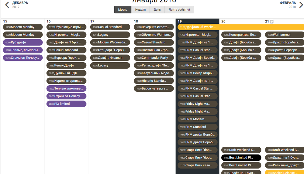
Task: Select the Дуэльный ЕДХ event
Action: click(66, 73)
